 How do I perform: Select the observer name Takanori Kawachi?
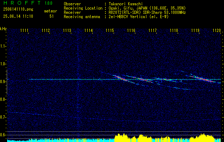point(125,4)
